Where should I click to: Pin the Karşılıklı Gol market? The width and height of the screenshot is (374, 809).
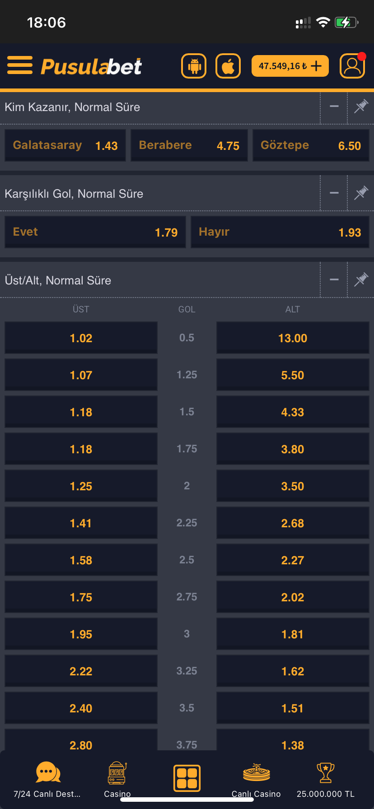click(x=361, y=193)
